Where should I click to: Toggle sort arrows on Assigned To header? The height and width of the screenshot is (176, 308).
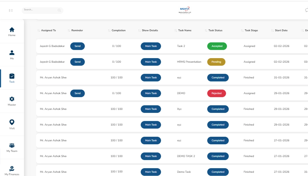point(39,30)
